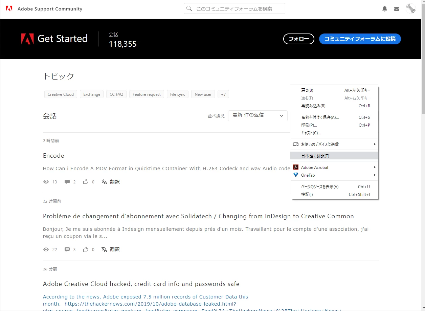425x311 pixels.
Task: Open the New user topic tag
Action: (x=203, y=94)
